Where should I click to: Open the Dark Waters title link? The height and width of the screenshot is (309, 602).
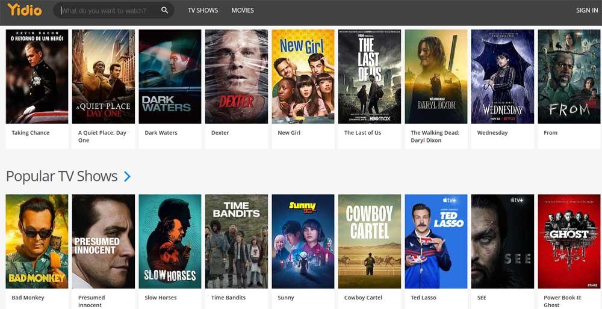tap(161, 133)
